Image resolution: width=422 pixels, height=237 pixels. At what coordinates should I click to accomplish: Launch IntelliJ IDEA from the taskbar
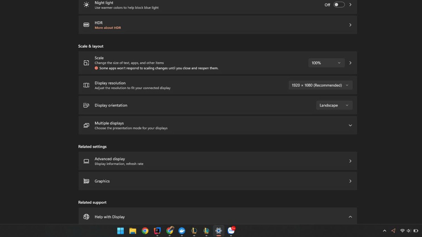point(158,231)
